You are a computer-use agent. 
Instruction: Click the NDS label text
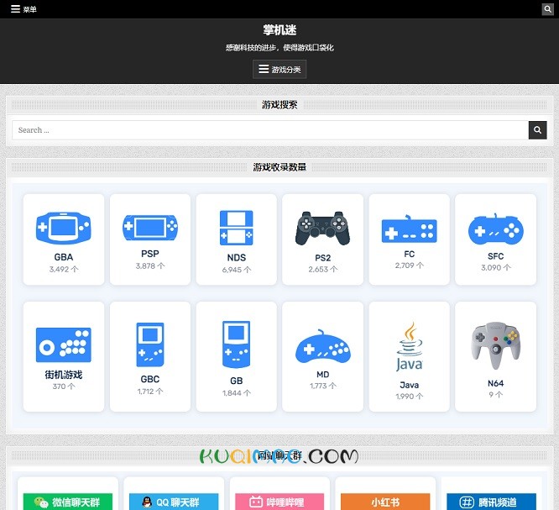coord(237,258)
